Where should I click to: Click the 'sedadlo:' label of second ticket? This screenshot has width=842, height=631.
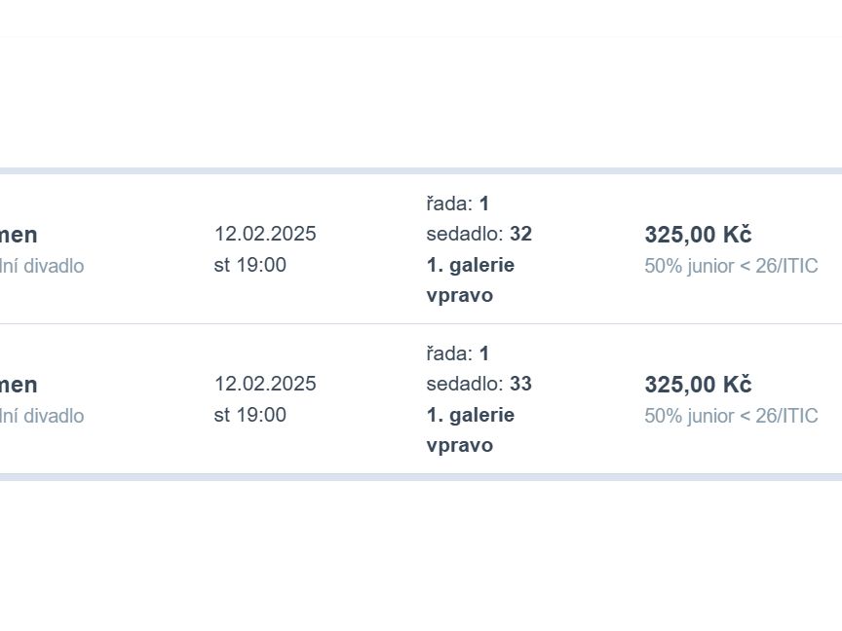465,384
